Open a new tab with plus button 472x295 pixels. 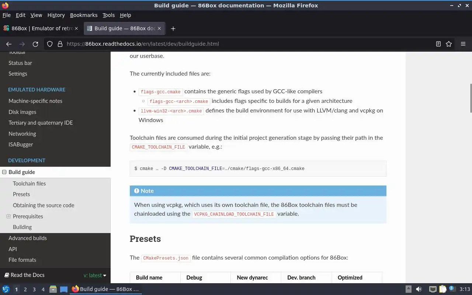point(173,28)
